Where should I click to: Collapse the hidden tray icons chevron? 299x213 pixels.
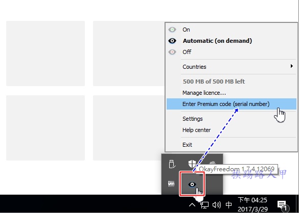click(x=192, y=205)
